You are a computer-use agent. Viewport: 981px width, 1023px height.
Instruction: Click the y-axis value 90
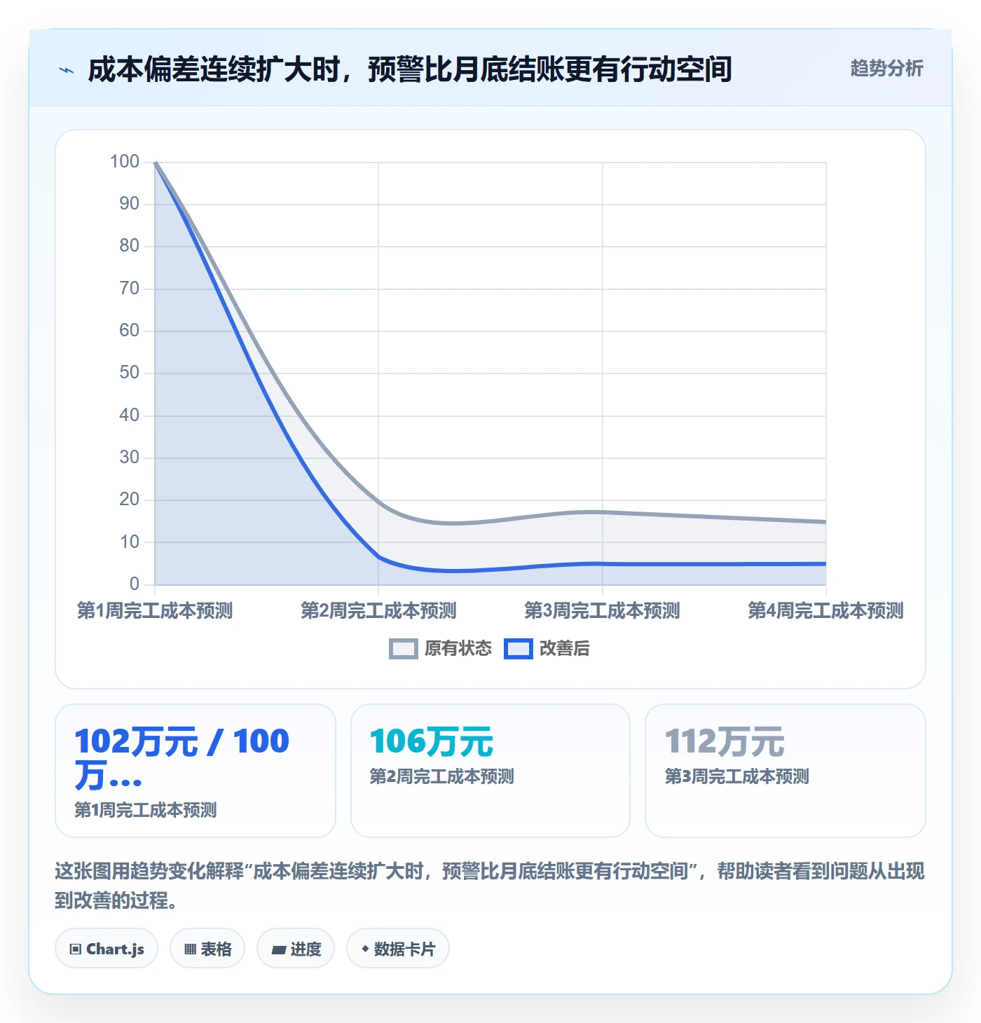(130, 204)
